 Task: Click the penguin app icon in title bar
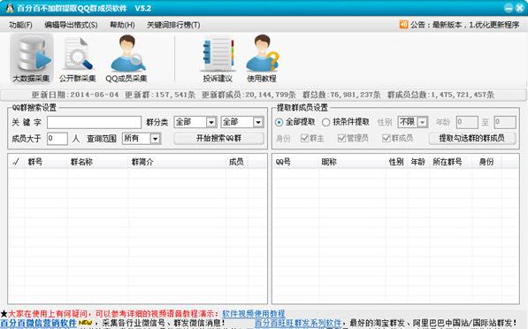10,8
